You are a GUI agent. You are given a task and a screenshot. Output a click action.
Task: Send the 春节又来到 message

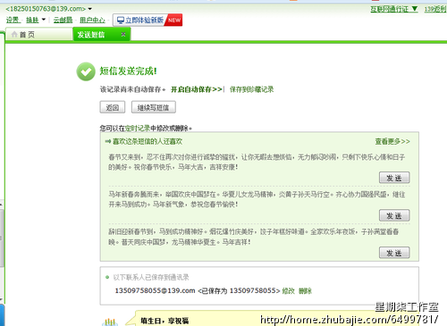coord(394,178)
